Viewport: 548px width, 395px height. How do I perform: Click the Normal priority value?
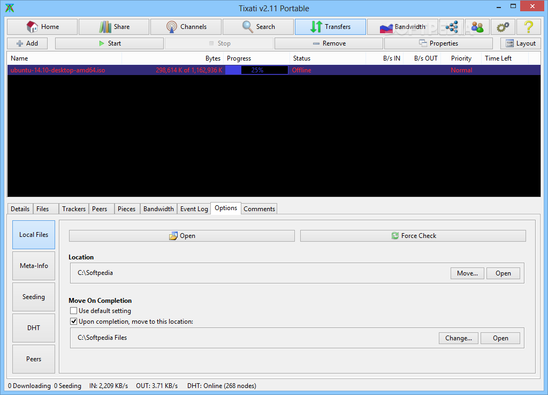pyautogui.click(x=461, y=70)
